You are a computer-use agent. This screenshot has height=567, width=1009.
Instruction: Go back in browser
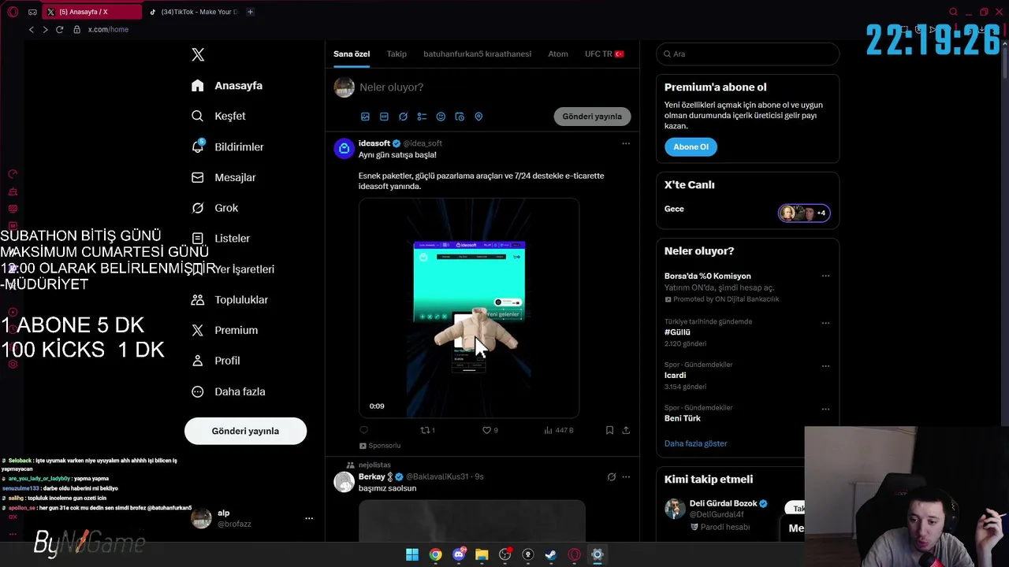[x=32, y=29]
